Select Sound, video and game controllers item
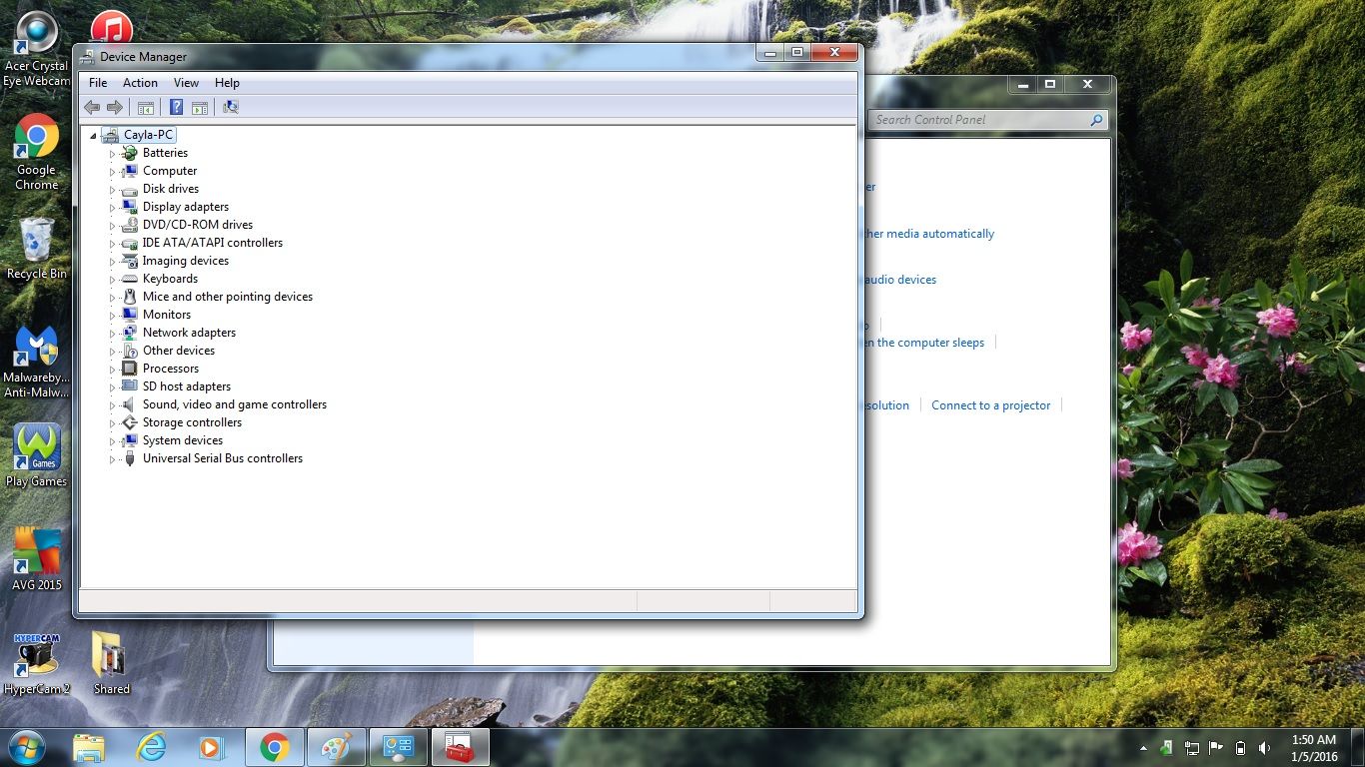Image resolution: width=1365 pixels, height=767 pixels. (235, 404)
